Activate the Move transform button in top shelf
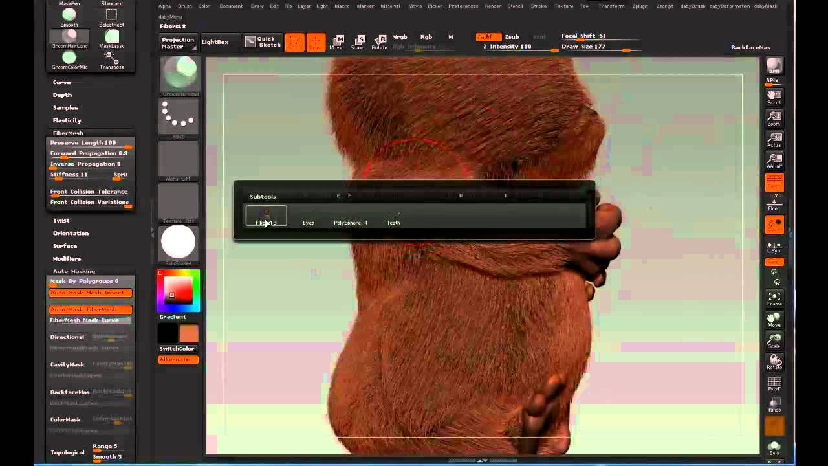The width and height of the screenshot is (828, 466). click(x=336, y=42)
